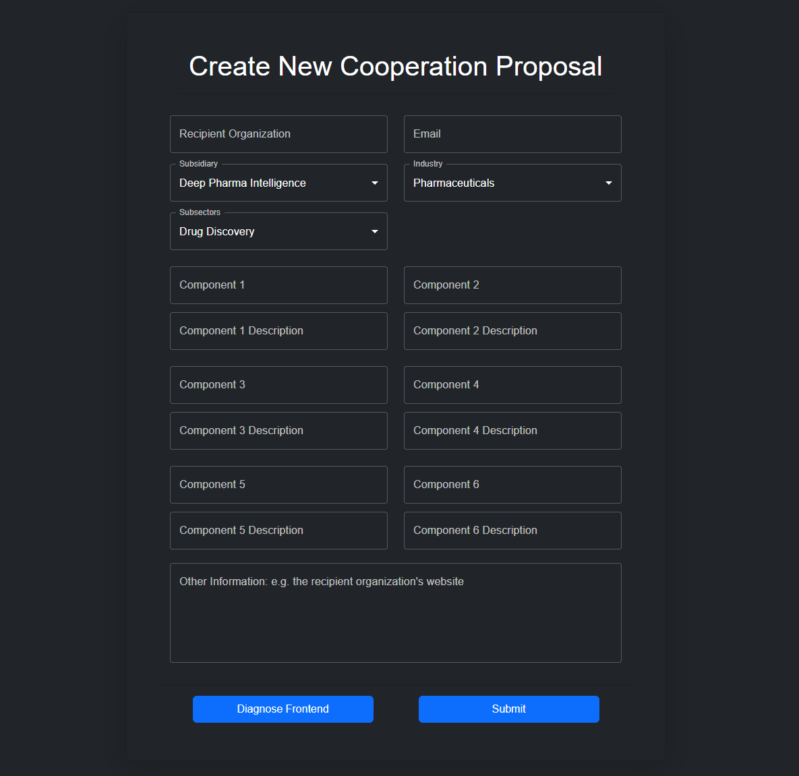The width and height of the screenshot is (799, 776).
Task: Submit the cooperation proposal
Action: click(509, 709)
